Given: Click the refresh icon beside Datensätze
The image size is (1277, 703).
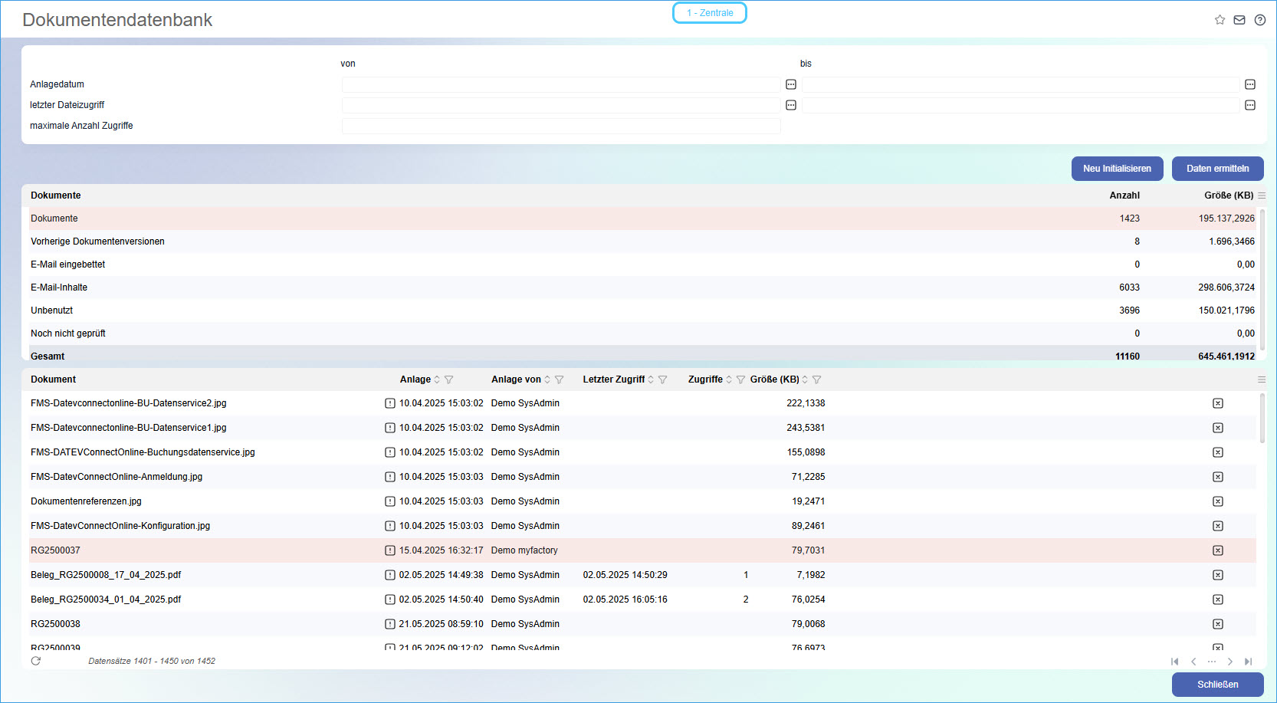Looking at the screenshot, I should point(36,661).
